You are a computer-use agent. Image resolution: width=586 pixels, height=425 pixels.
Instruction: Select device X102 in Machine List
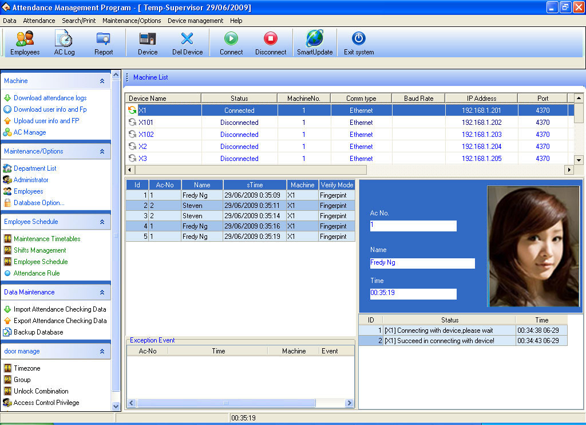[x=147, y=135]
